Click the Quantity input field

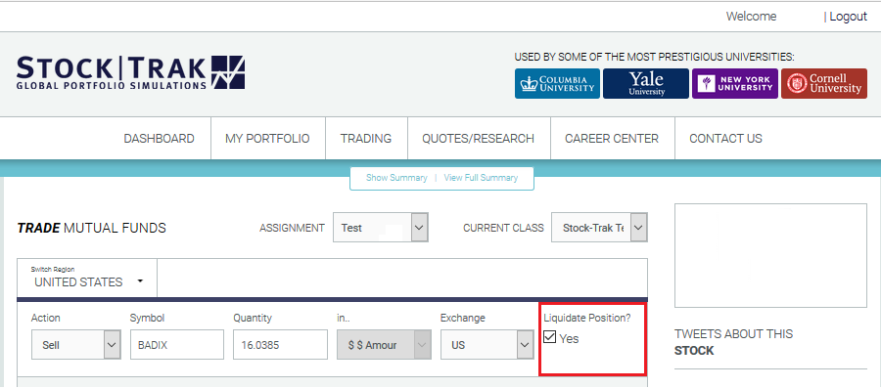click(280, 345)
